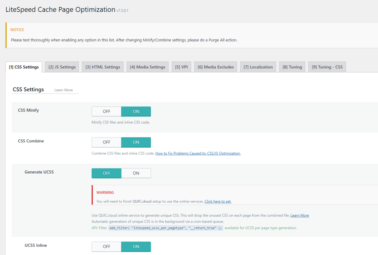The width and height of the screenshot is (378, 255).
Task: Disable UCSS Inline
Action: pos(106,246)
